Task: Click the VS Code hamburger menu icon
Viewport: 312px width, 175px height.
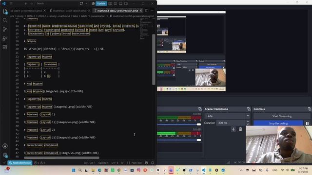Action: [11, 3]
